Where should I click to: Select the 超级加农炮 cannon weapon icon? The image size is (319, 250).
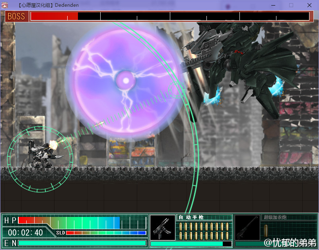point(247,228)
